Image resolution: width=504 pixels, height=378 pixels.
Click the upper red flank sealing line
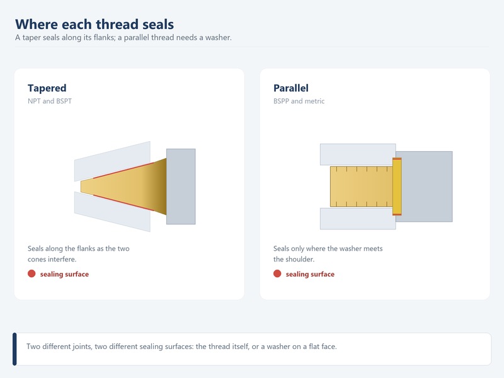(x=123, y=170)
